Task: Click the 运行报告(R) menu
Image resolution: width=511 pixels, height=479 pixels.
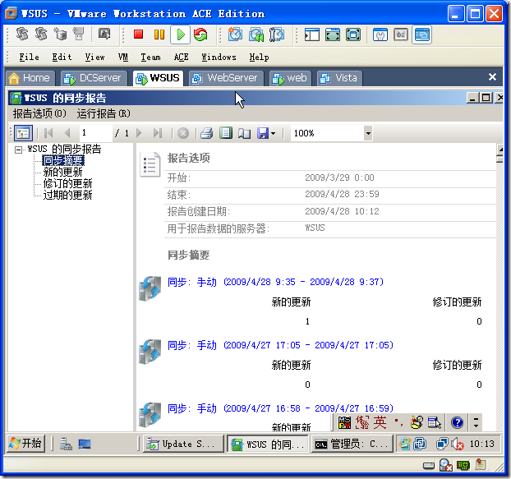Action: (x=104, y=113)
